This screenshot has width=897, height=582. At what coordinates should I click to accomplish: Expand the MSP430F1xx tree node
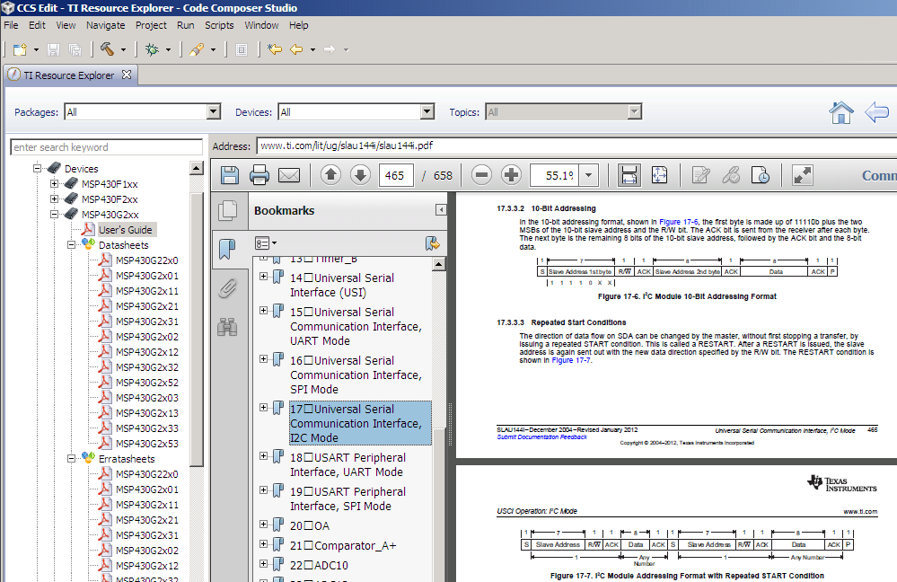(x=55, y=184)
